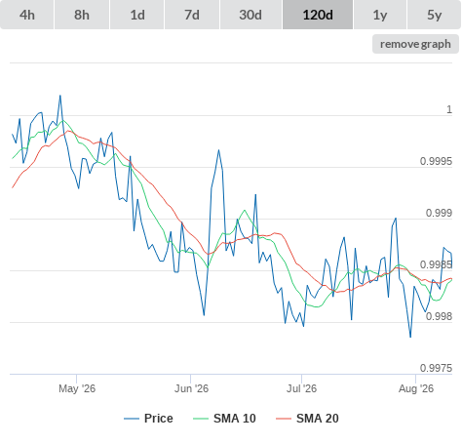
Task: Click the Aug '26 axis label
Action: tap(416, 388)
